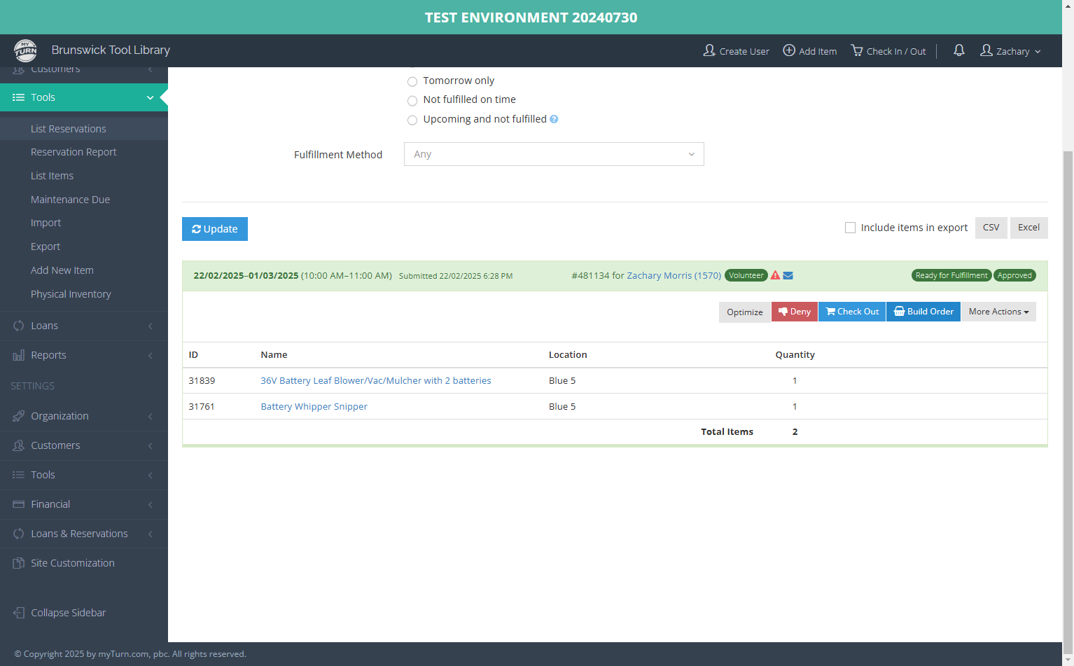The height and width of the screenshot is (666, 1074).
Task: Click the Brunswick Tool Library title
Action: pyautogui.click(x=111, y=50)
